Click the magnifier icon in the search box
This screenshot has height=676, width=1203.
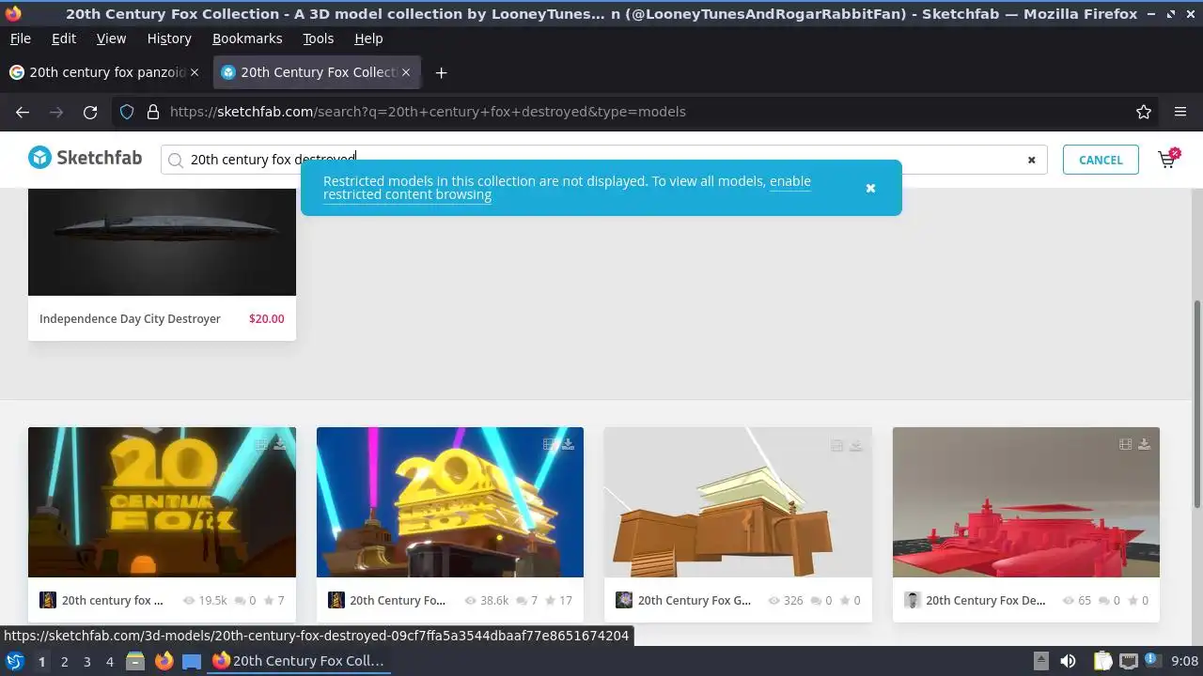pos(175,160)
